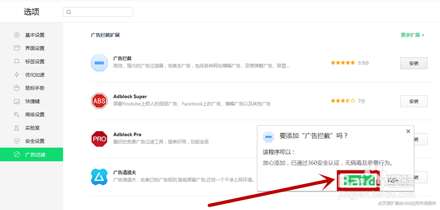Install the Adblock Super extension

tap(414, 101)
